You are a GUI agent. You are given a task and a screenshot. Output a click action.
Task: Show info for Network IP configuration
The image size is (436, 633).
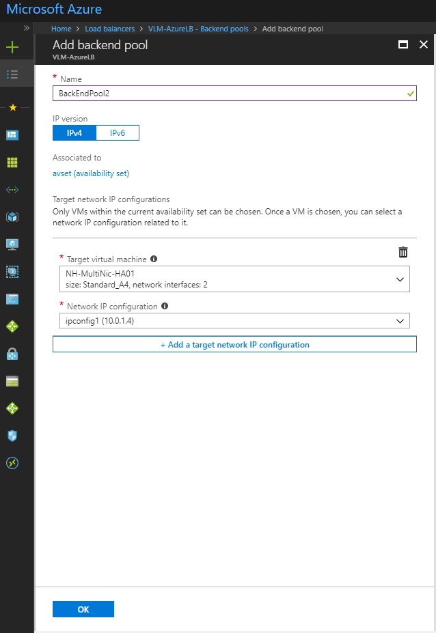point(165,306)
